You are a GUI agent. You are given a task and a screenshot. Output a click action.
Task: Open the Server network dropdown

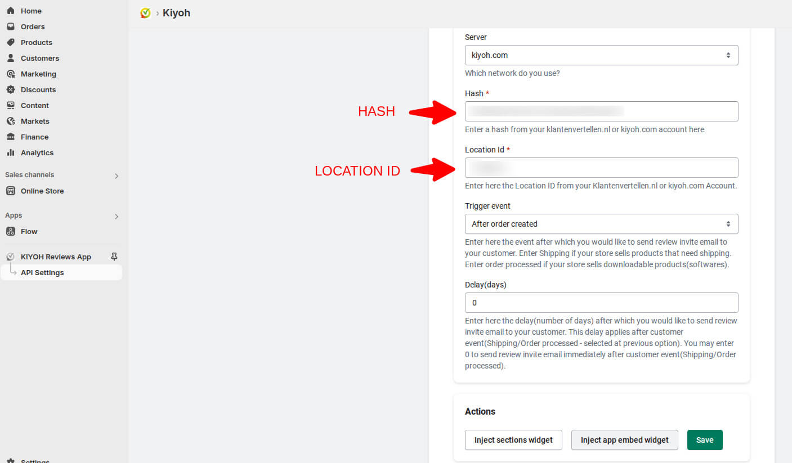tap(601, 55)
